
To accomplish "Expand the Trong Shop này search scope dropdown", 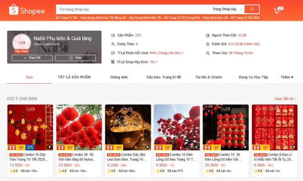I will pyautogui.click(x=227, y=9).
